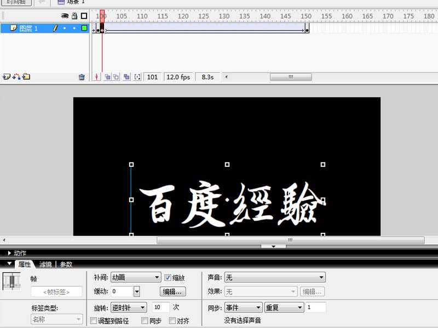The width and height of the screenshot is (438, 328).
Task: Switch to the 滤镜 tab
Action: 45,265
